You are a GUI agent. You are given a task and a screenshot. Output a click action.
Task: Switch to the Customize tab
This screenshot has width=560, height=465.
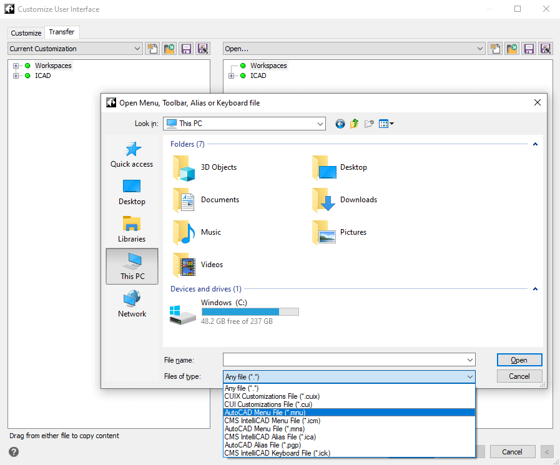tap(26, 33)
